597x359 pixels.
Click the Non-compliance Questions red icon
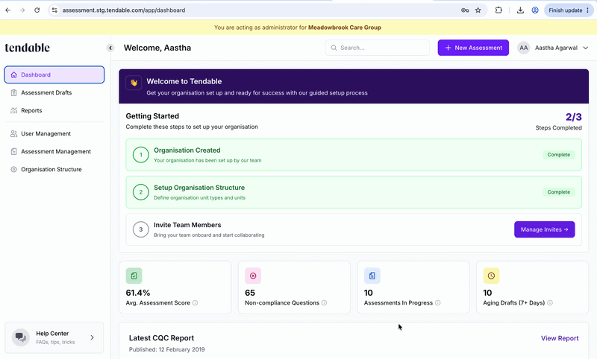point(253,276)
